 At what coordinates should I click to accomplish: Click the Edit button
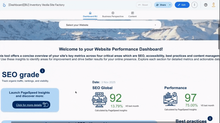pyautogui.click(x=182, y=5)
